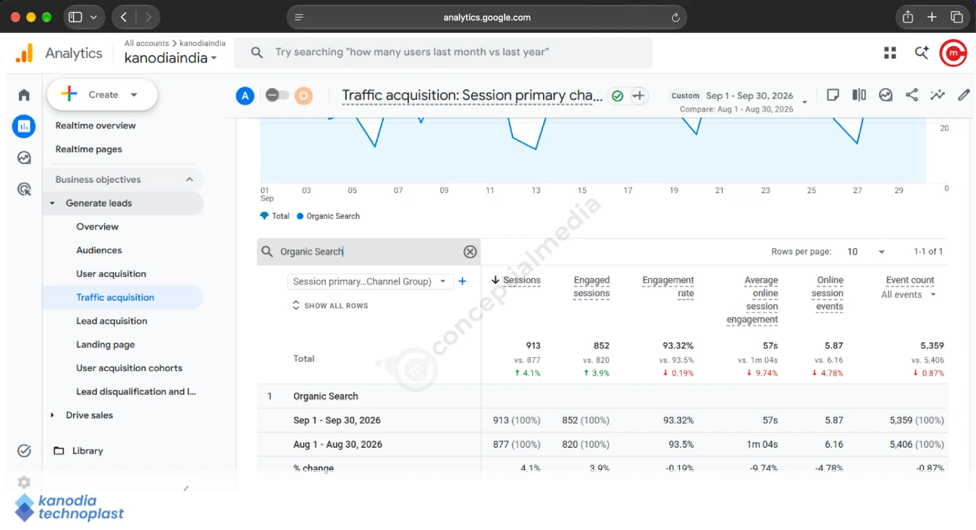
Task: Expand the Drive sales section
Action: click(x=52, y=415)
